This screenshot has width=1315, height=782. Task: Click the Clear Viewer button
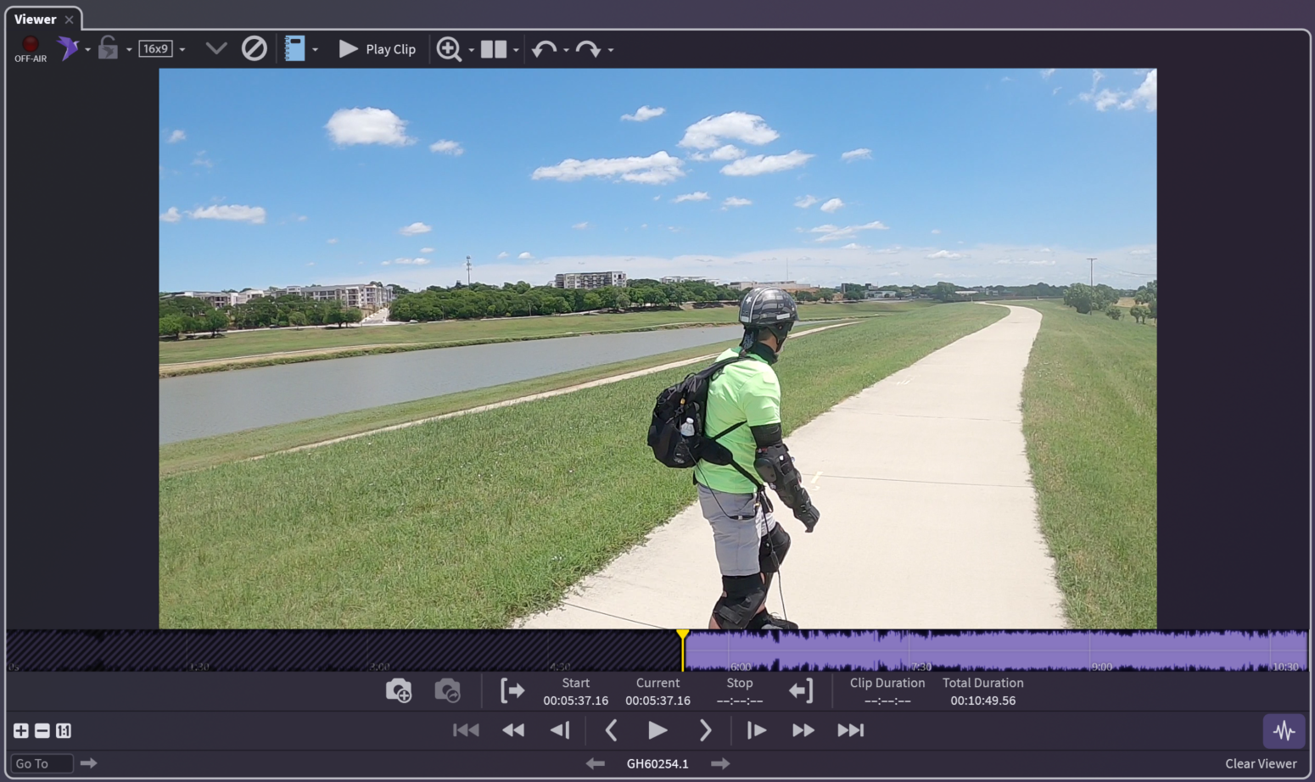click(x=1261, y=763)
